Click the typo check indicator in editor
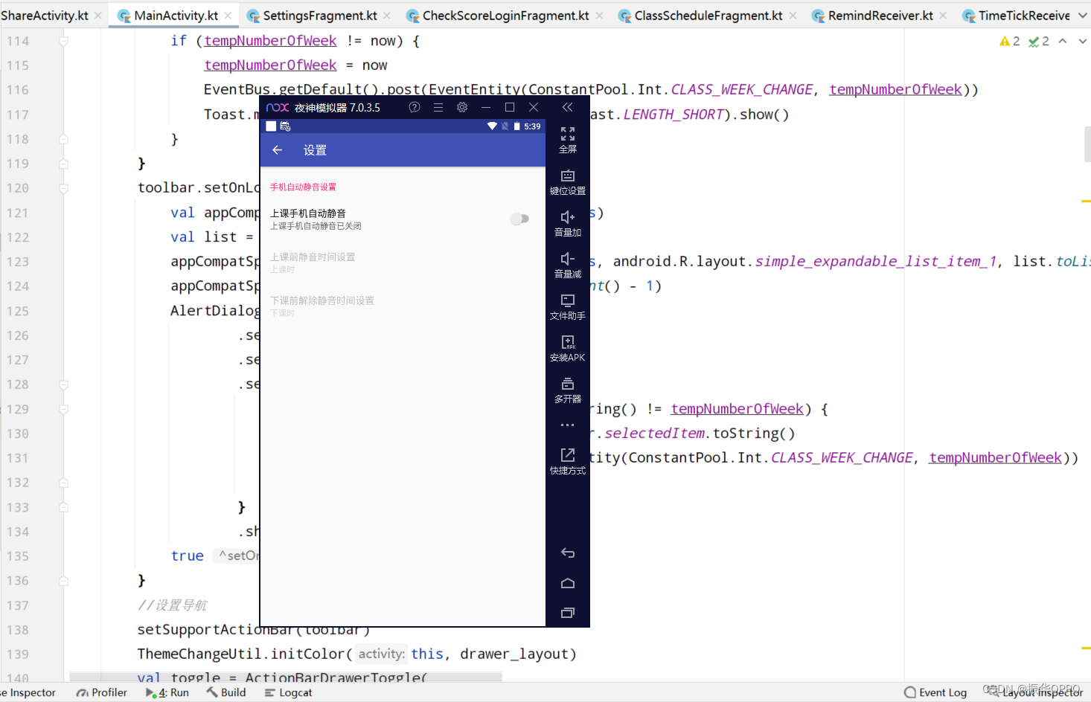Image resolution: width=1091 pixels, height=702 pixels. (1039, 41)
